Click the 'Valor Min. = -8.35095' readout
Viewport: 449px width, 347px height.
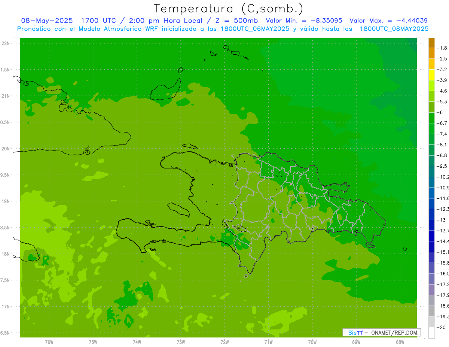(x=304, y=21)
